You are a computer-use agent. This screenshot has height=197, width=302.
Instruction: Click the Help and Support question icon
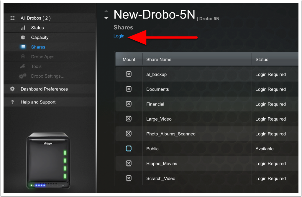(12, 102)
